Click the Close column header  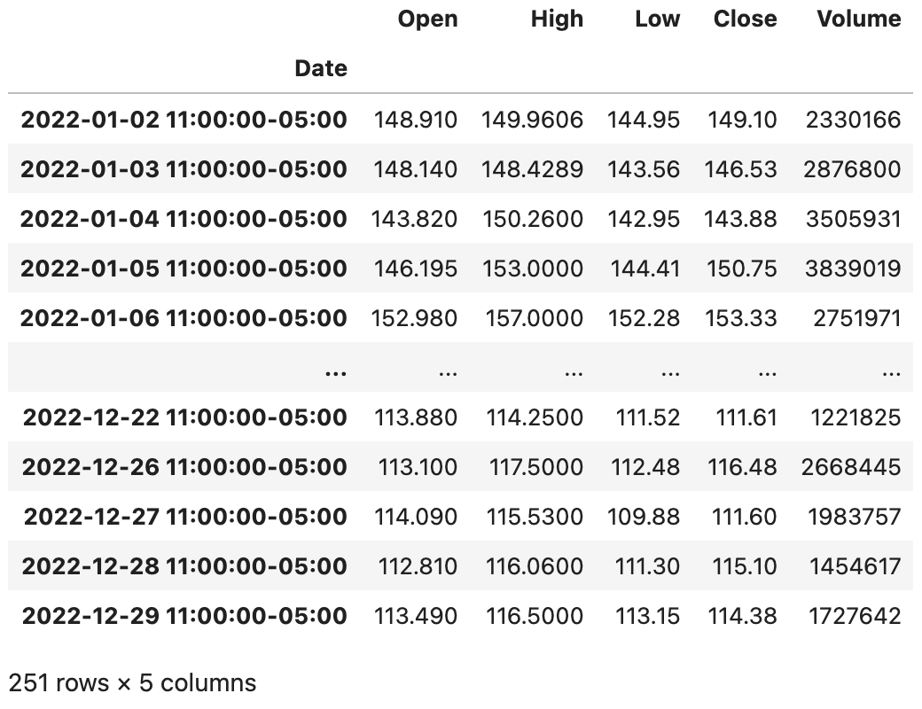[745, 19]
